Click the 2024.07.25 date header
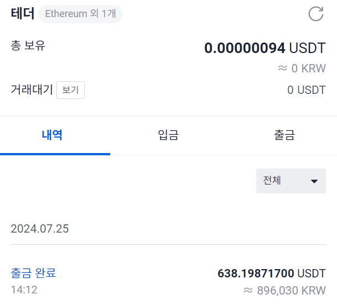Image resolution: width=337 pixels, height=305 pixels. pyautogui.click(x=40, y=229)
